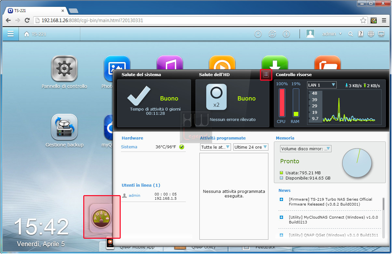Viewport: 392px width, 254px height.
Task: Open the 'Tutte le at...' filter dropdown
Action: coord(216,147)
